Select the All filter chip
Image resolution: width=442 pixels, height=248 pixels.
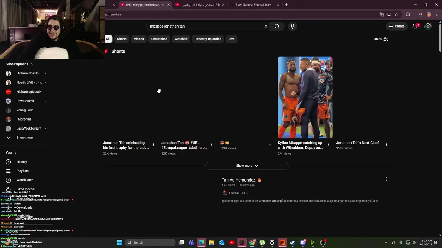pos(108,39)
